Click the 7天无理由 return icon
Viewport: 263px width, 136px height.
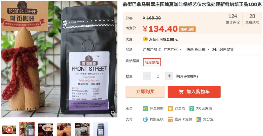point(192,108)
